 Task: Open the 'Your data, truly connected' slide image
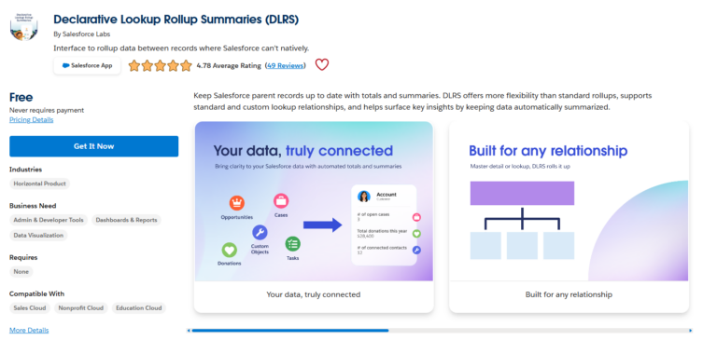pos(314,201)
